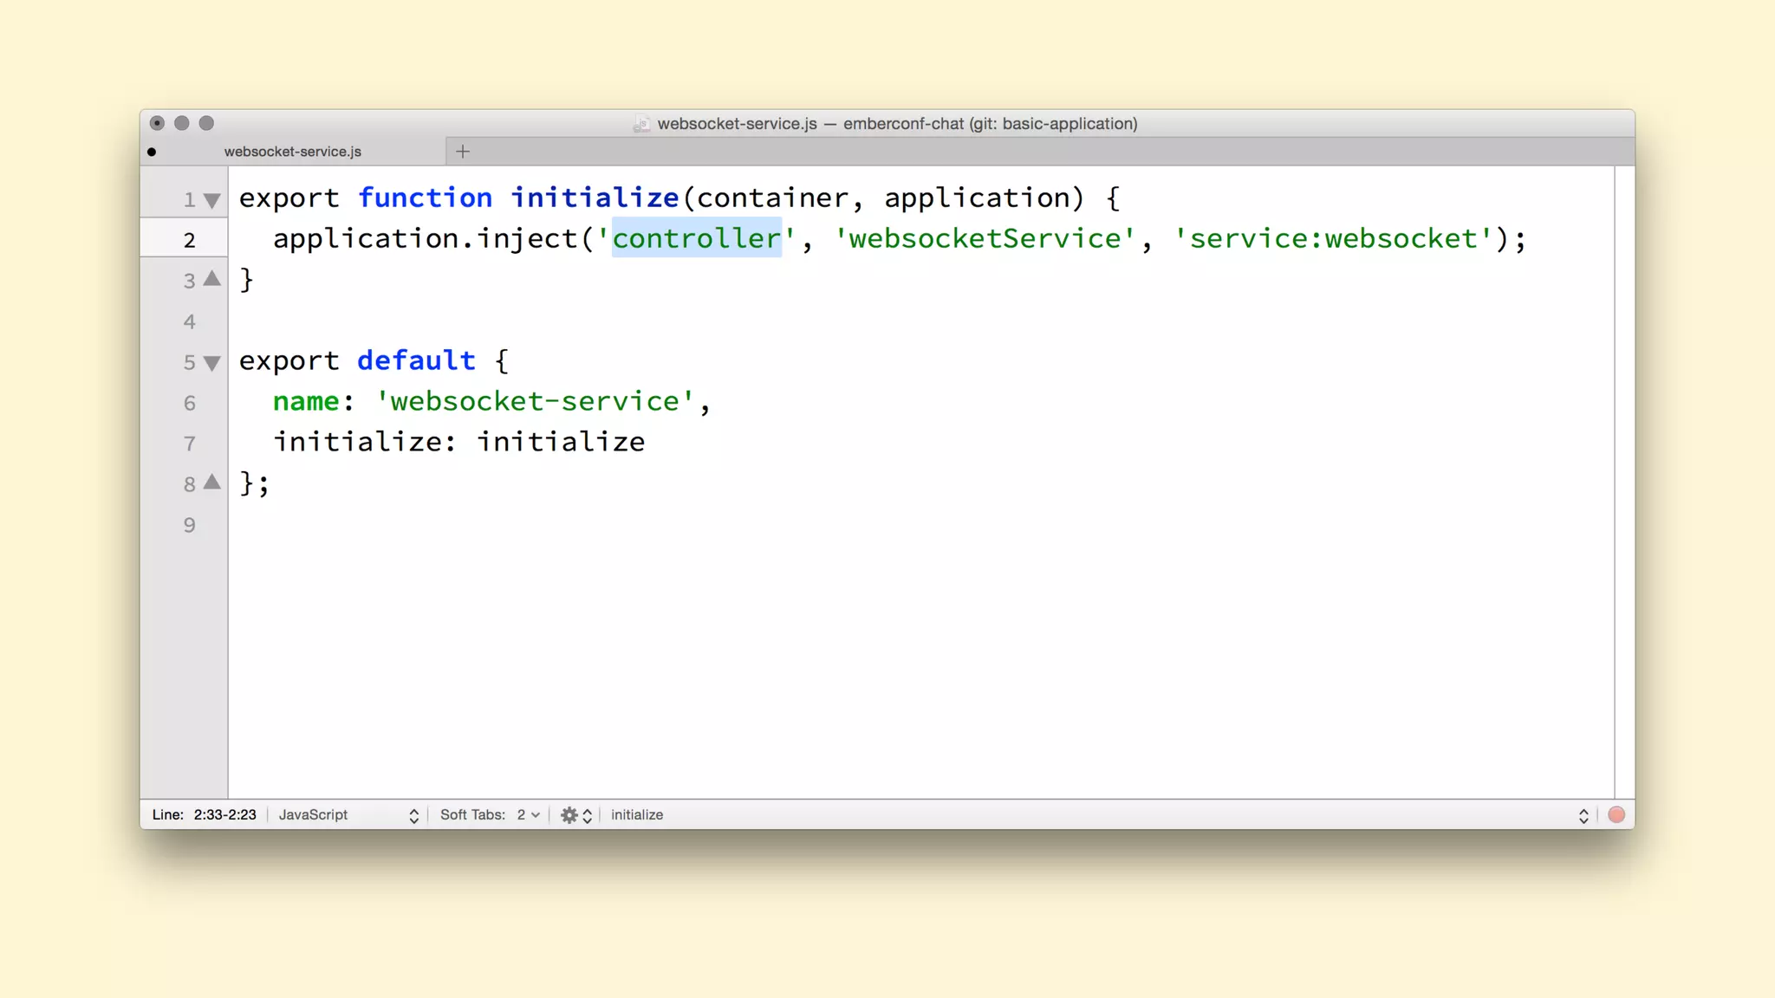The height and width of the screenshot is (998, 1775).
Task: Collapse the fold arrow on line 5
Action: (x=211, y=363)
